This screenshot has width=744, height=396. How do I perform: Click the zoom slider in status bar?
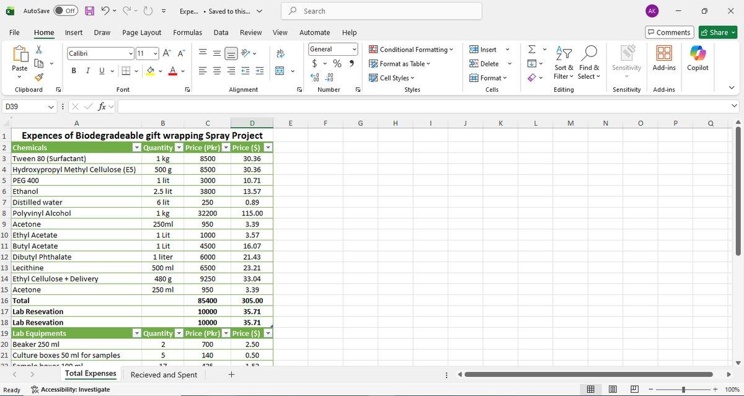click(x=683, y=389)
